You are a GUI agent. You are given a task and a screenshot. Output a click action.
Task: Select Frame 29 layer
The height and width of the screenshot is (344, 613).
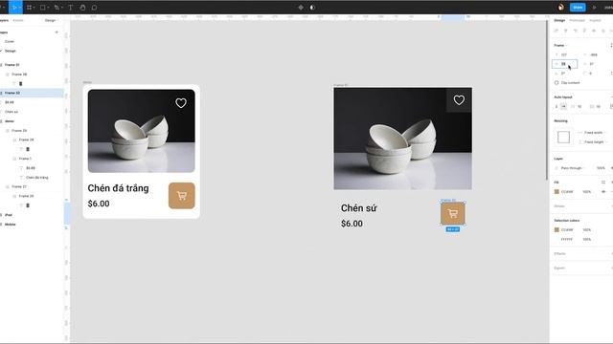tap(19, 131)
